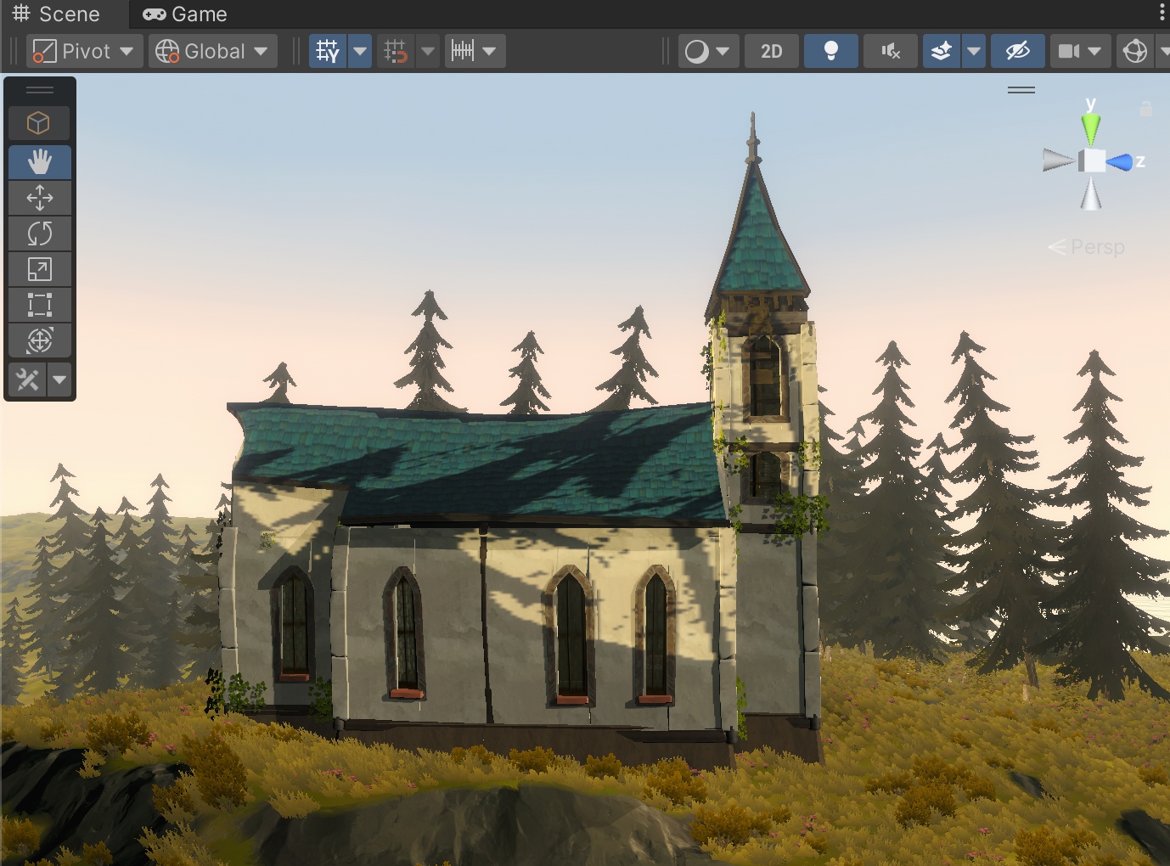This screenshot has height=866, width=1170.
Task: Enable 2D view mode button
Action: 771,51
